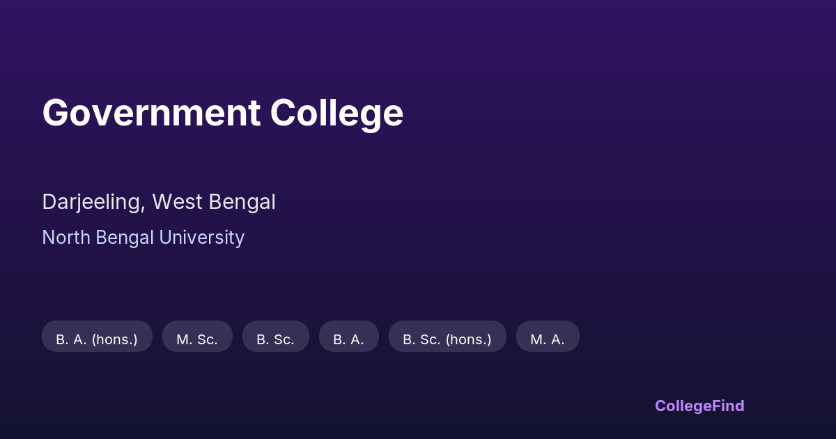Choose the M. A. course pill
The image size is (836, 439).
click(x=548, y=339)
